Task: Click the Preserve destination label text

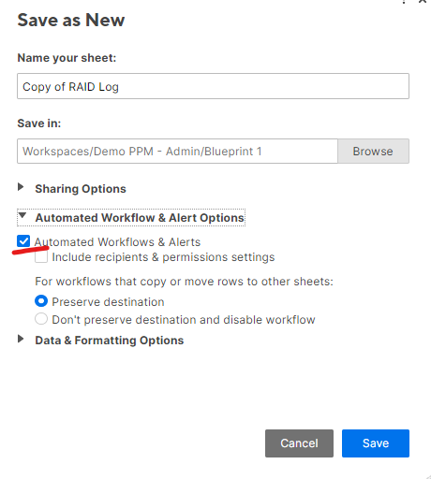Action: tap(108, 302)
